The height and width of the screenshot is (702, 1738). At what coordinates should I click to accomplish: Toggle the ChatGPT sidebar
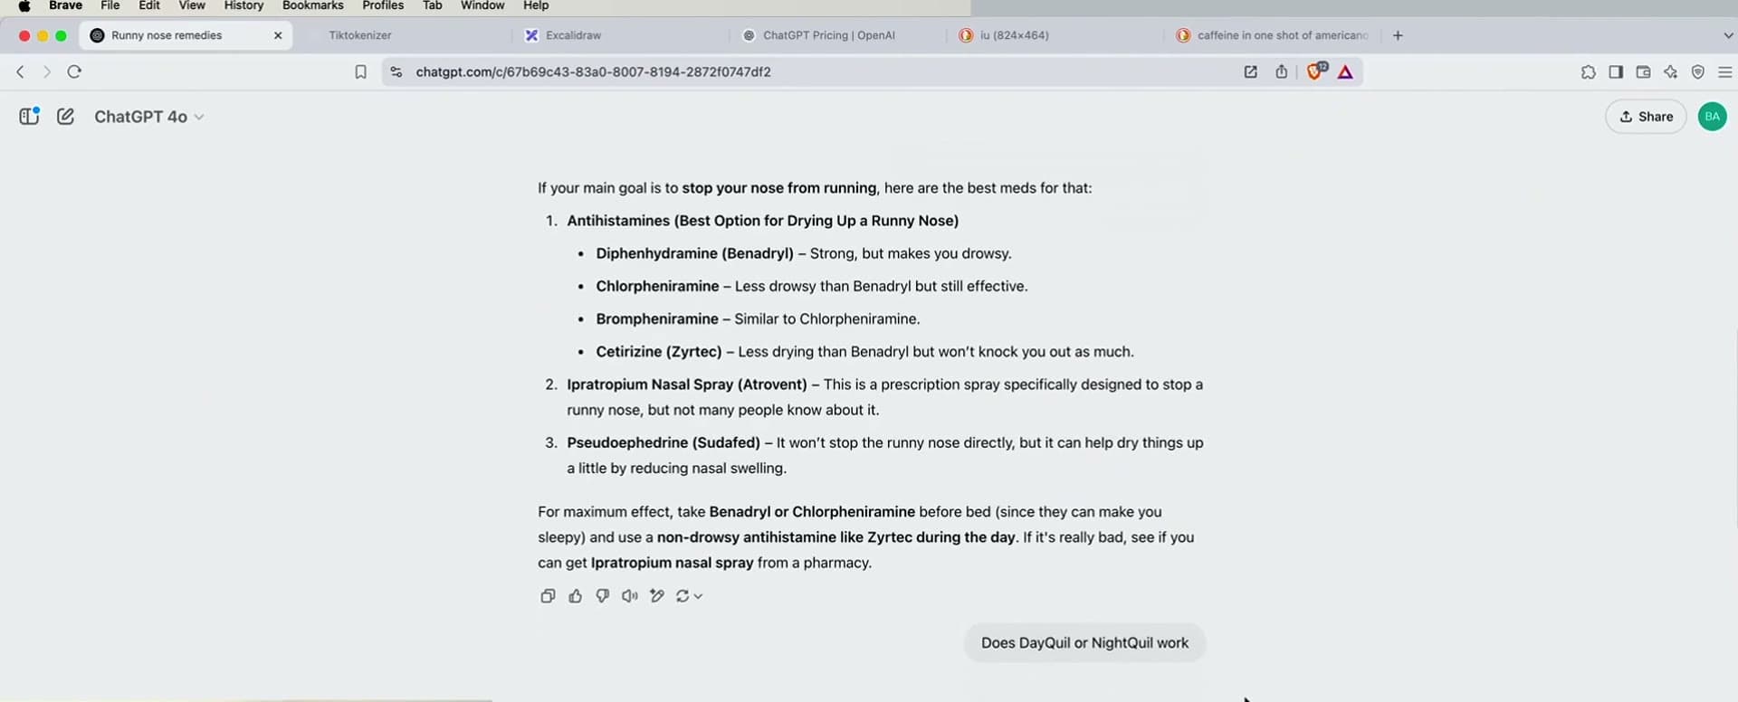coord(29,116)
